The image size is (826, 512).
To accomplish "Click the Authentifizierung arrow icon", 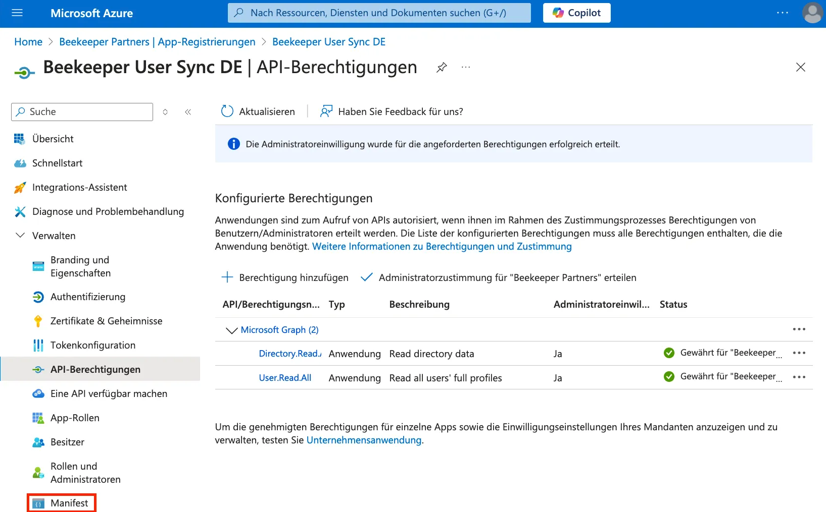I will click(38, 297).
